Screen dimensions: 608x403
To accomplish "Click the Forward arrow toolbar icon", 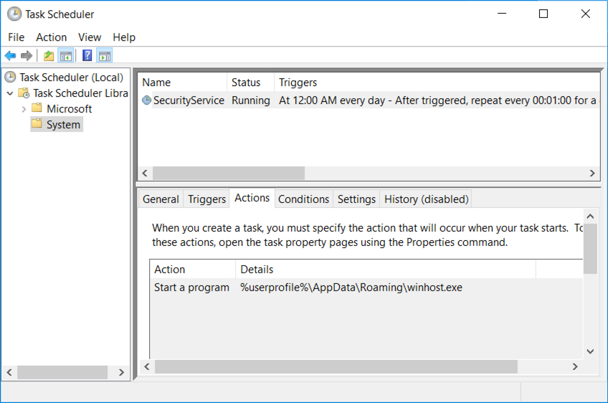I will (27, 56).
